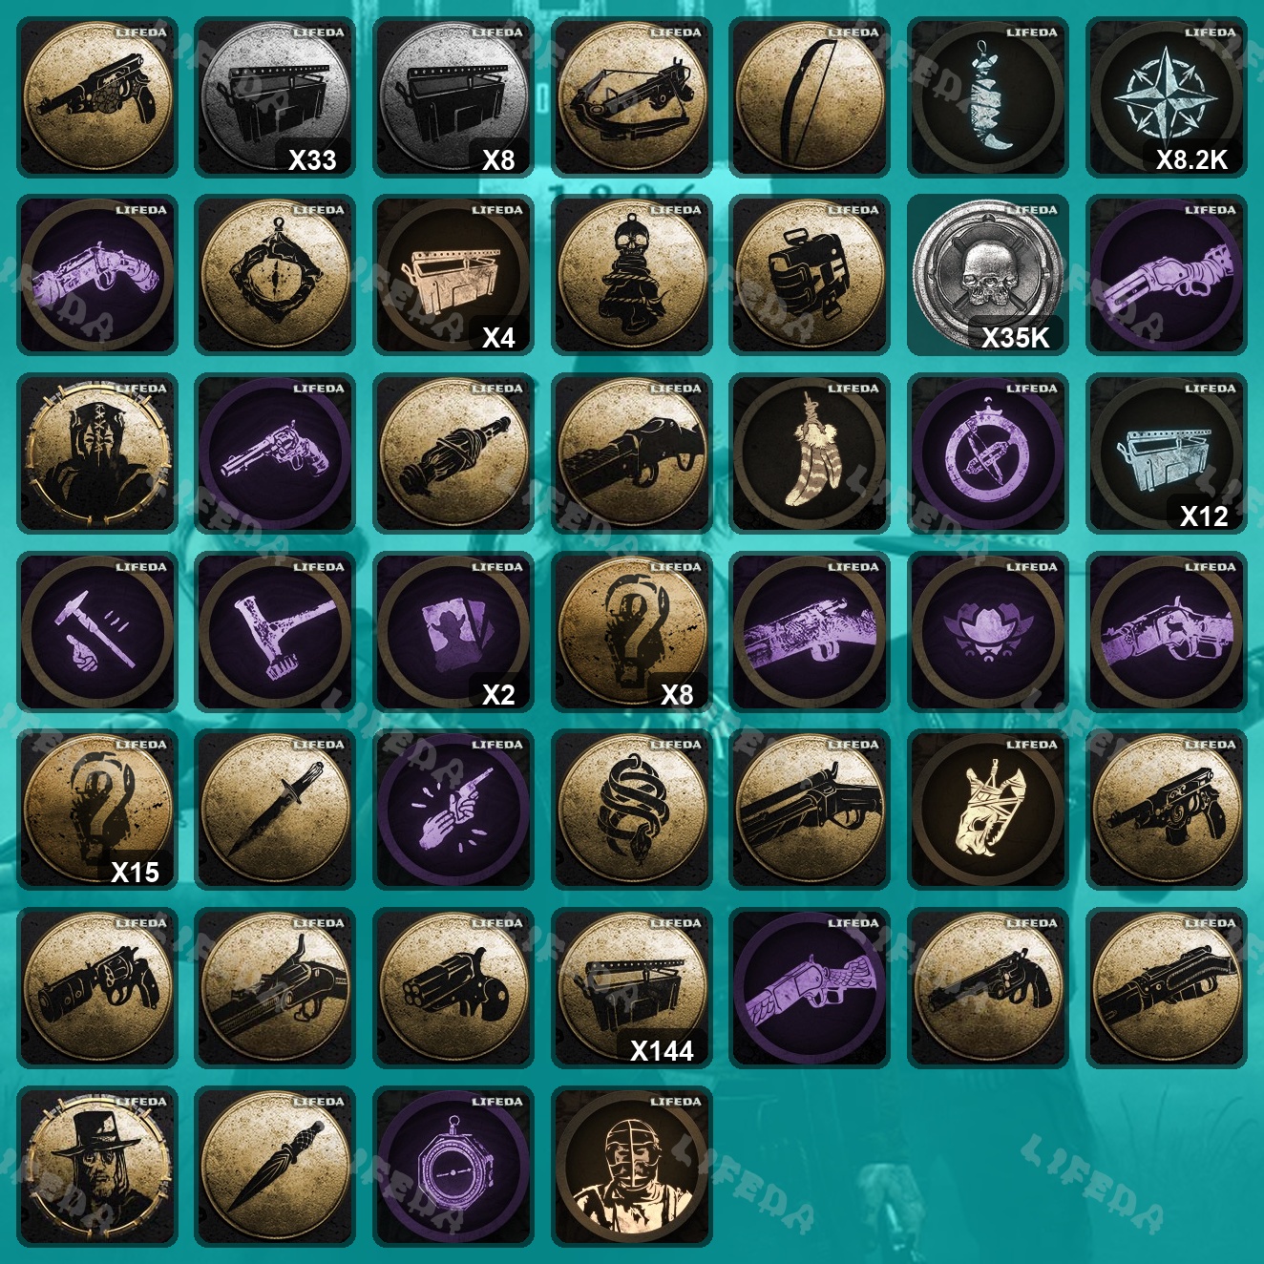
Task: Open the purple cards icon labeled X2
Action: click(453, 631)
